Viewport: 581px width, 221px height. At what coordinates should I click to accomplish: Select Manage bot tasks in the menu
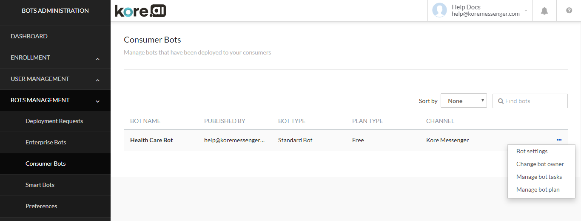[x=539, y=177]
